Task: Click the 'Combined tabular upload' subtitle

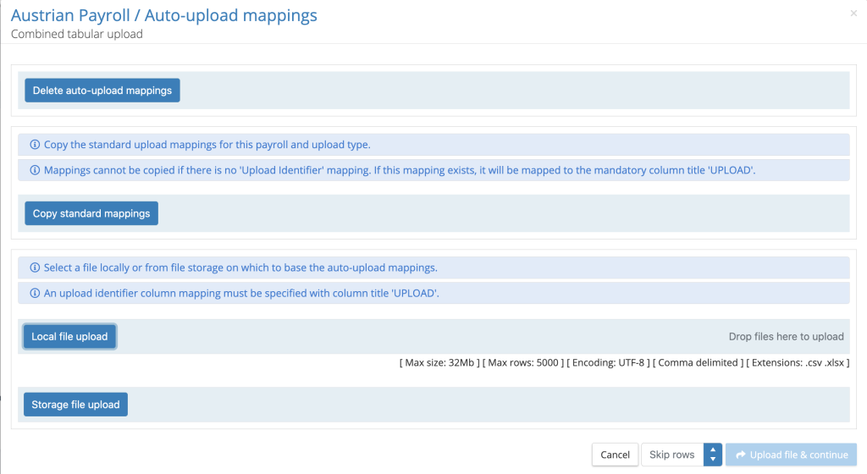Action: [76, 34]
